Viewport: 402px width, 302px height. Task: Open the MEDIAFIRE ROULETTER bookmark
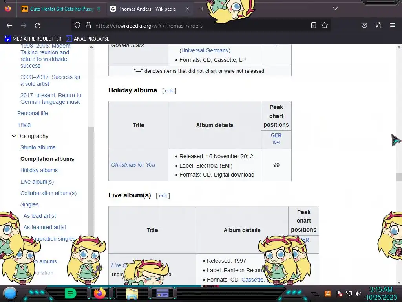(33, 39)
